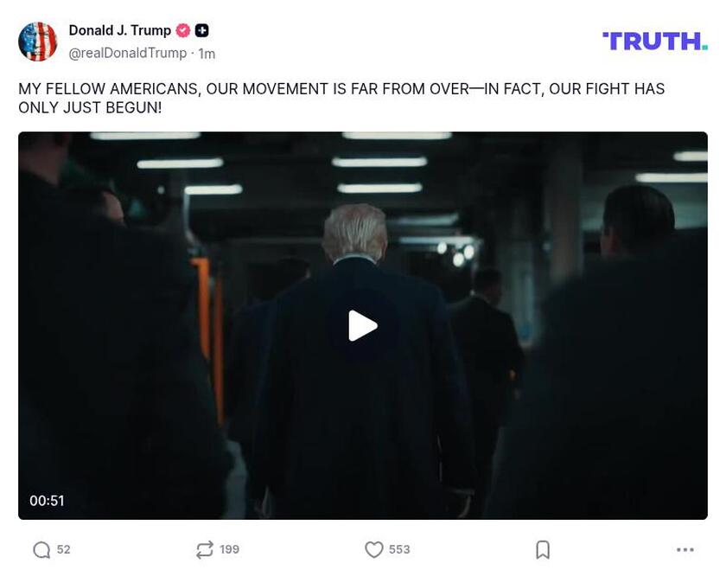Viewport: 726px width, 583px height.
Task: Open the three-dot more options menu
Action: pos(684,549)
